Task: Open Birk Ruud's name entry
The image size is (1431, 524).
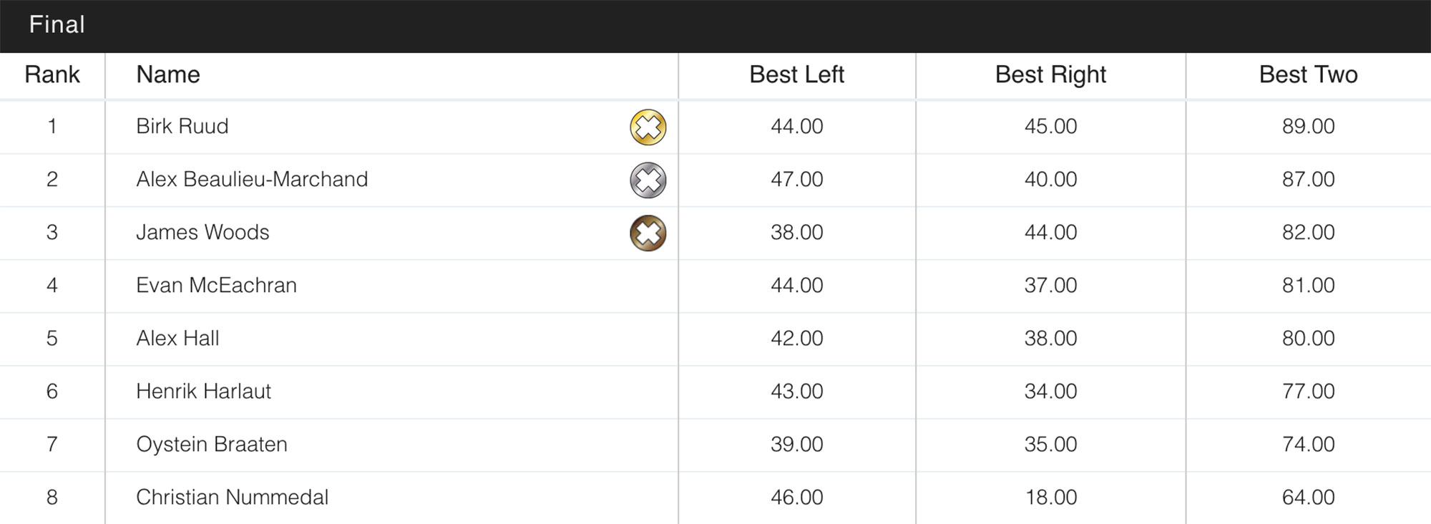Action: point(182,127)
